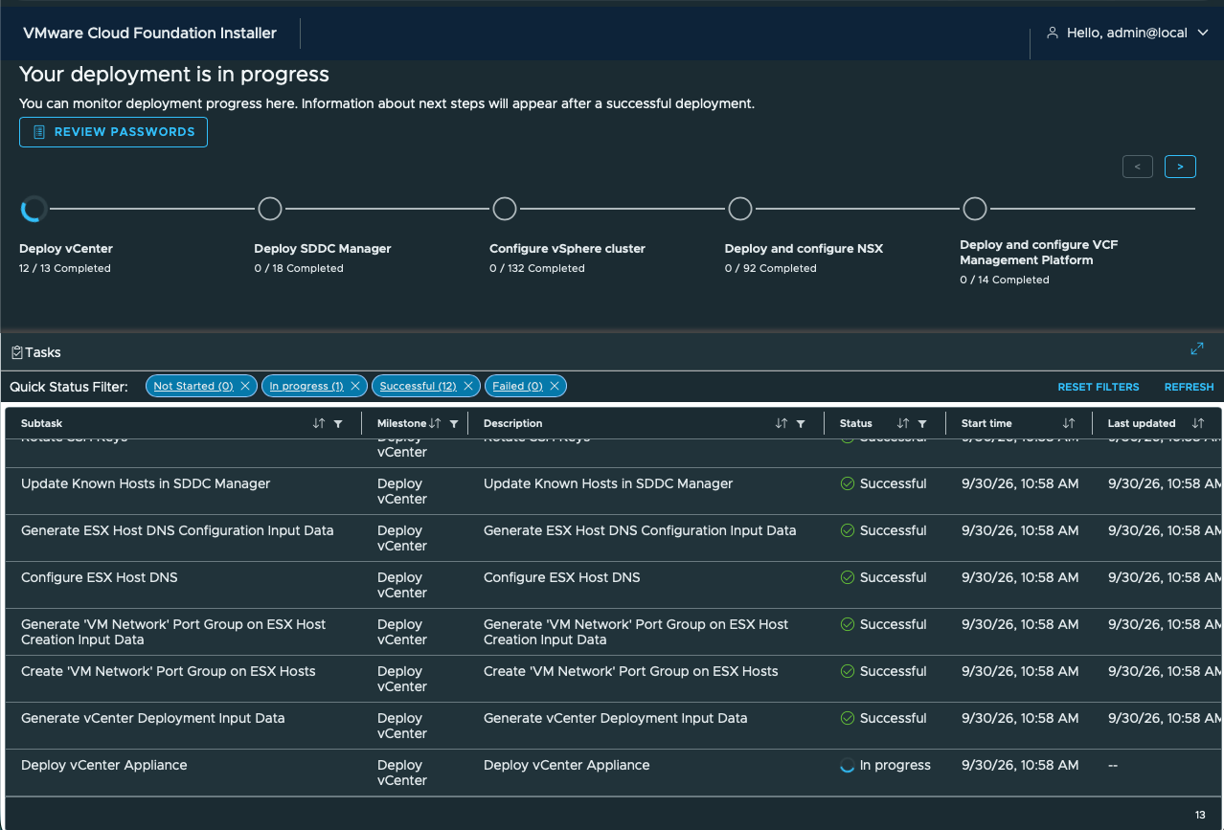Remove the In progress filter chip
This screenshot has height=830, width=1224.
355,386
